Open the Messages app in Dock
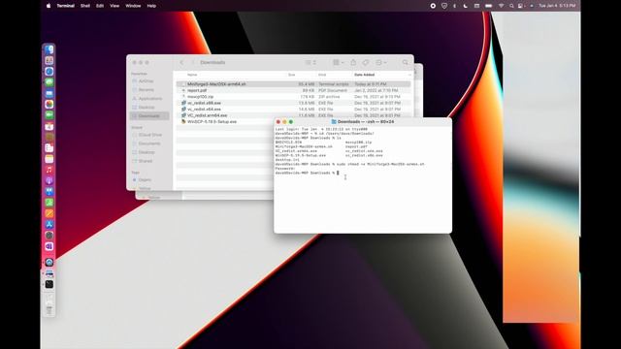 (49, 82)
